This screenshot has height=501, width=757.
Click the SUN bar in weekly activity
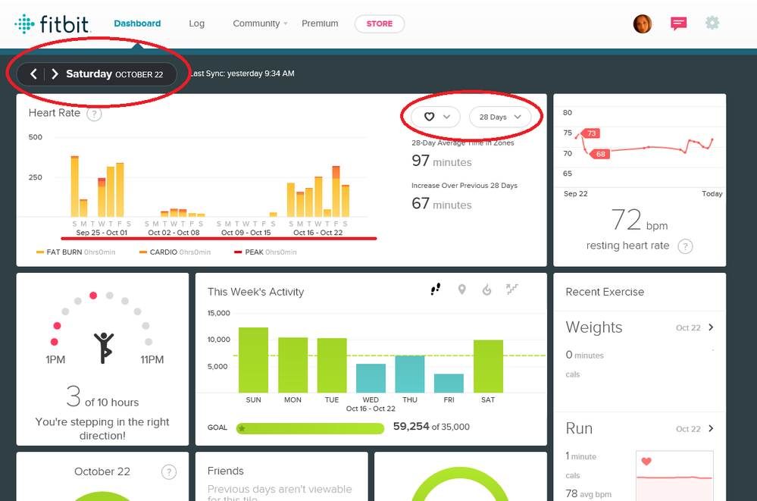(x=253, y=360)
